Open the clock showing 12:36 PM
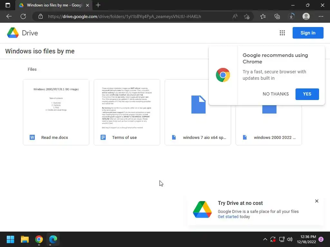Image resolution: width=330 pixels, height=247 pixels. pos(306,239)
